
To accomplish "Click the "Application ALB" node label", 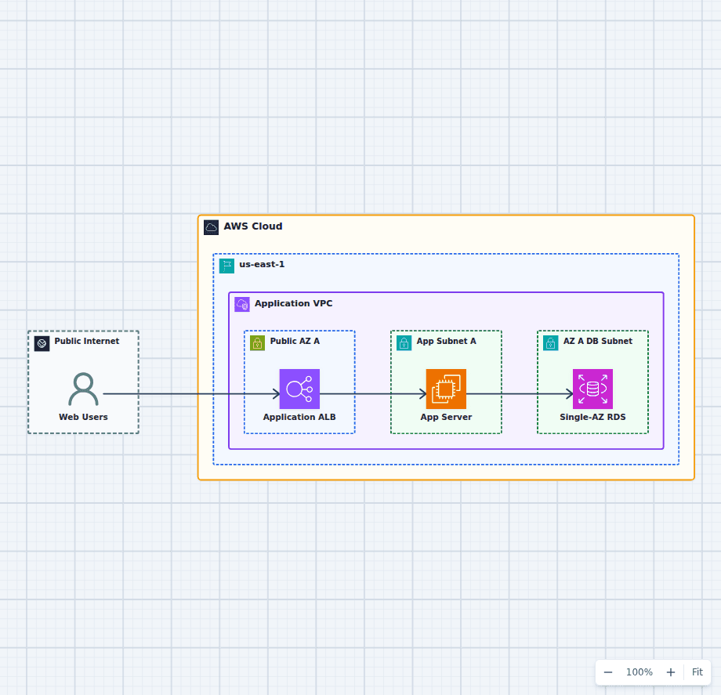I will coord(299,417).
